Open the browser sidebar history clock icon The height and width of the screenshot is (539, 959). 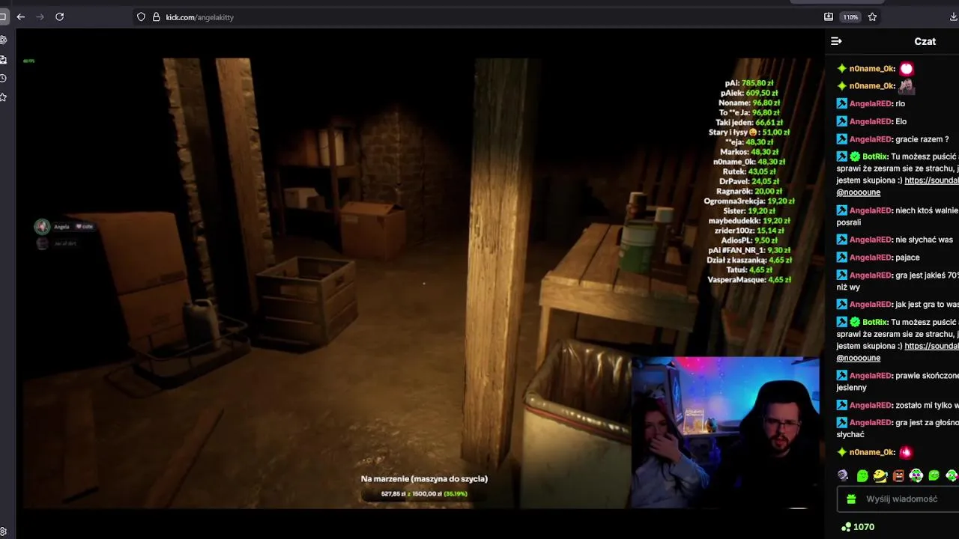(3, 78)
